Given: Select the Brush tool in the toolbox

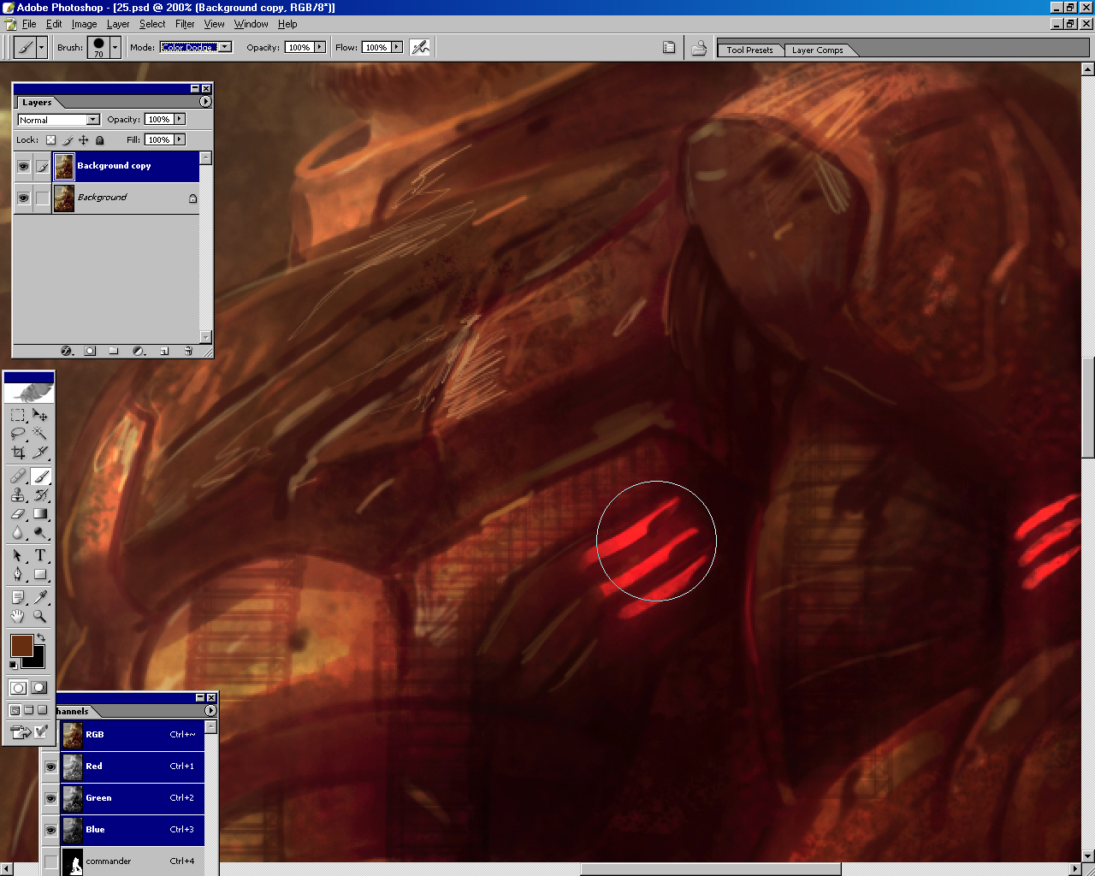Looking at the screenshot, I should pyautogui.click(x=40, y=476).
